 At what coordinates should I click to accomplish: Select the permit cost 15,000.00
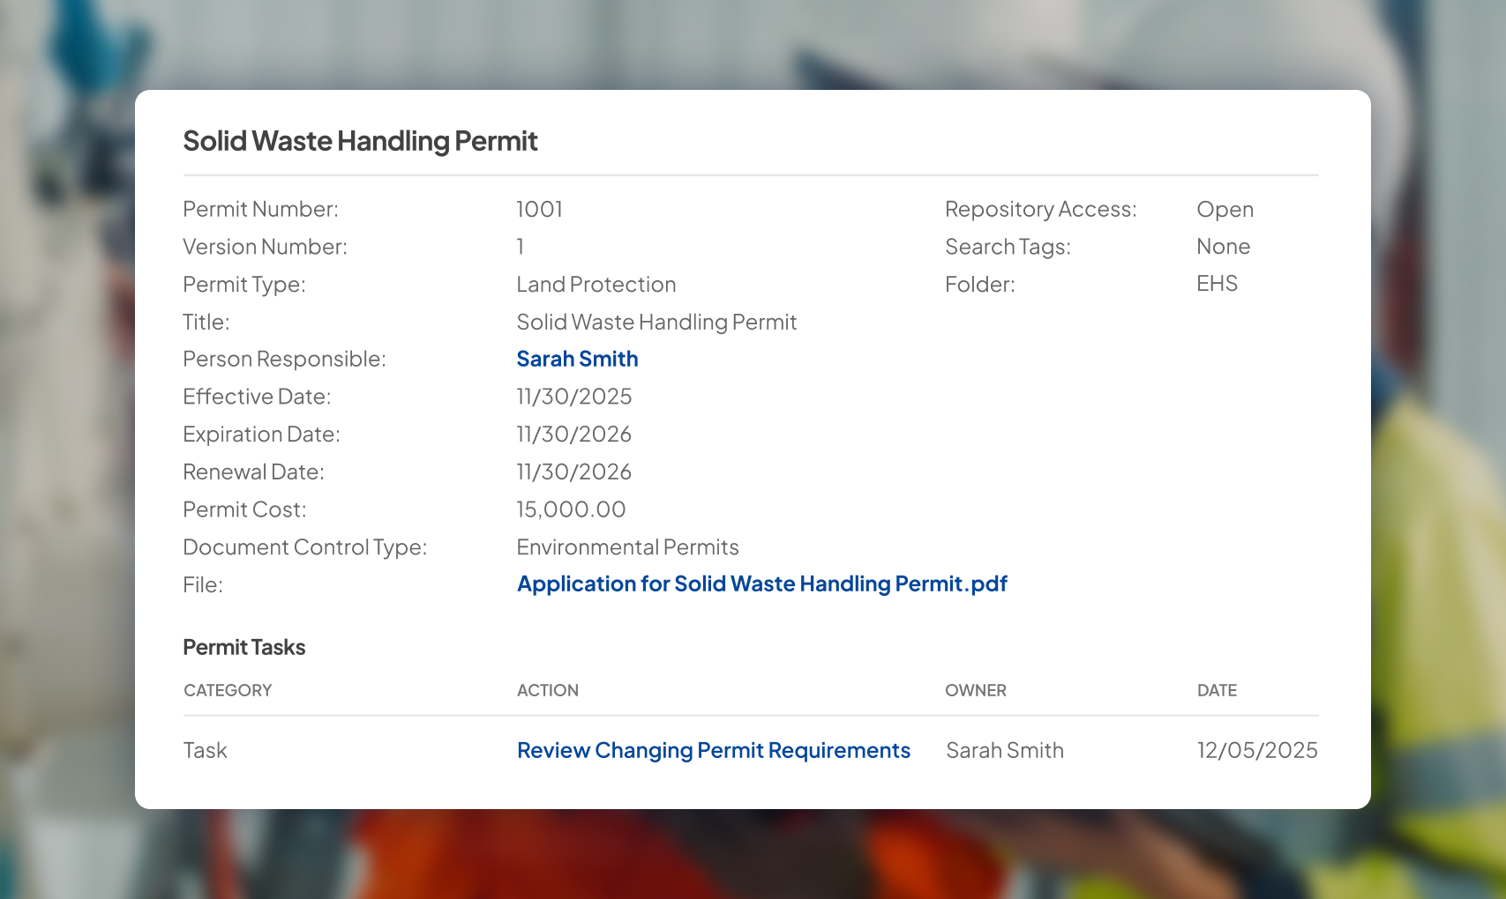[571, 510]
